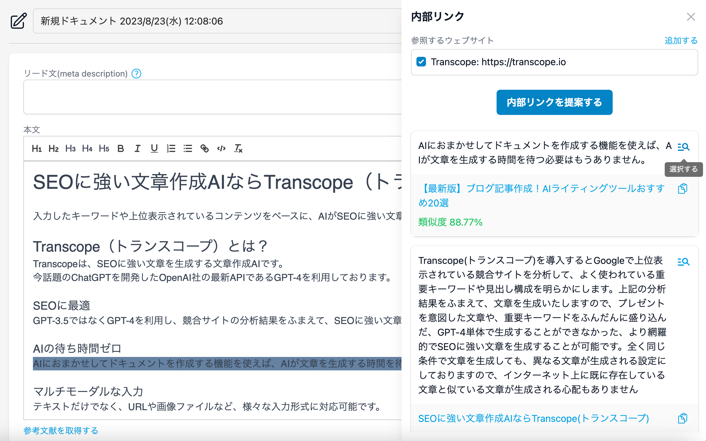Click the 追加する link
This screenshot has height=441, width=706.
pyautogui.click(x=681, y=40)
